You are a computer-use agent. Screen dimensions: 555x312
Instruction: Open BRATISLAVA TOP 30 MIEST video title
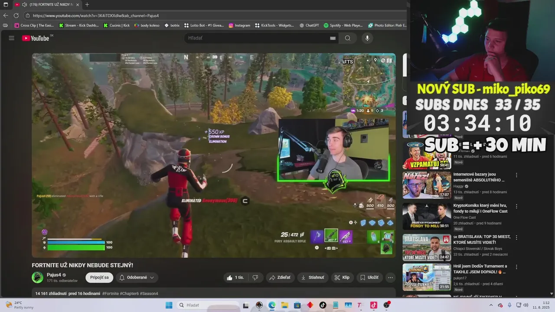tap(482, 240)
